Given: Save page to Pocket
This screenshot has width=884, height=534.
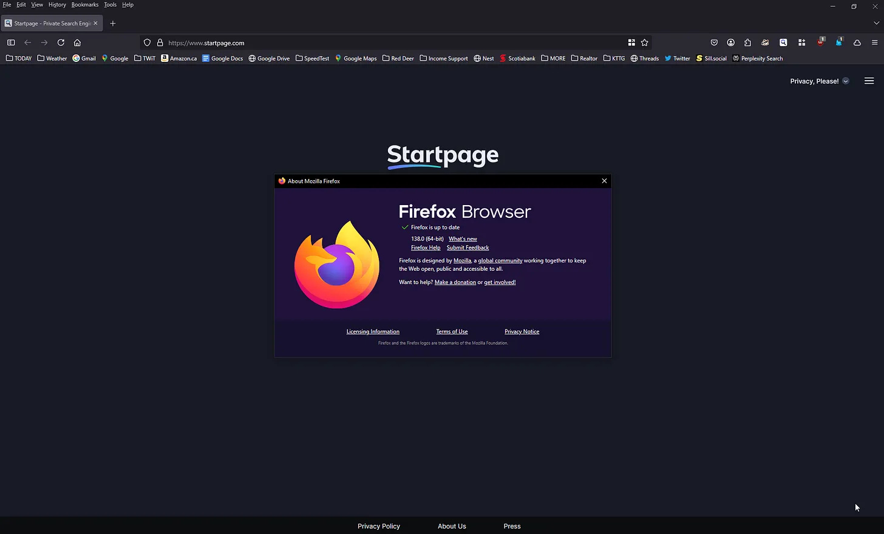Looking at the screenshot, I should coord(714,42).
